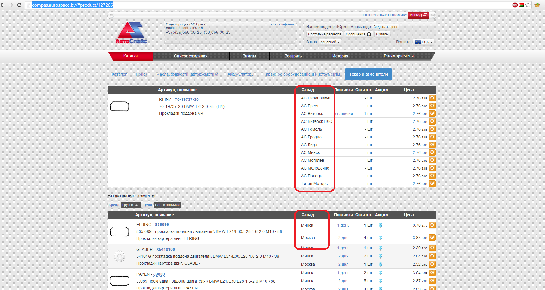545x290 pixels.
Task: Open Гаражное оборудование и инструменты section
Action: (302, 74)
